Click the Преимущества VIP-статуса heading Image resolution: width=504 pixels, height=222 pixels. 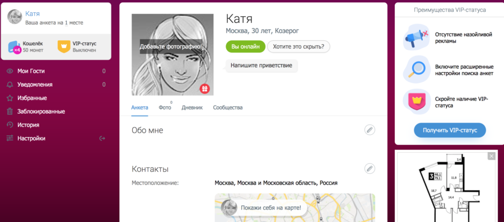[450, 10]
